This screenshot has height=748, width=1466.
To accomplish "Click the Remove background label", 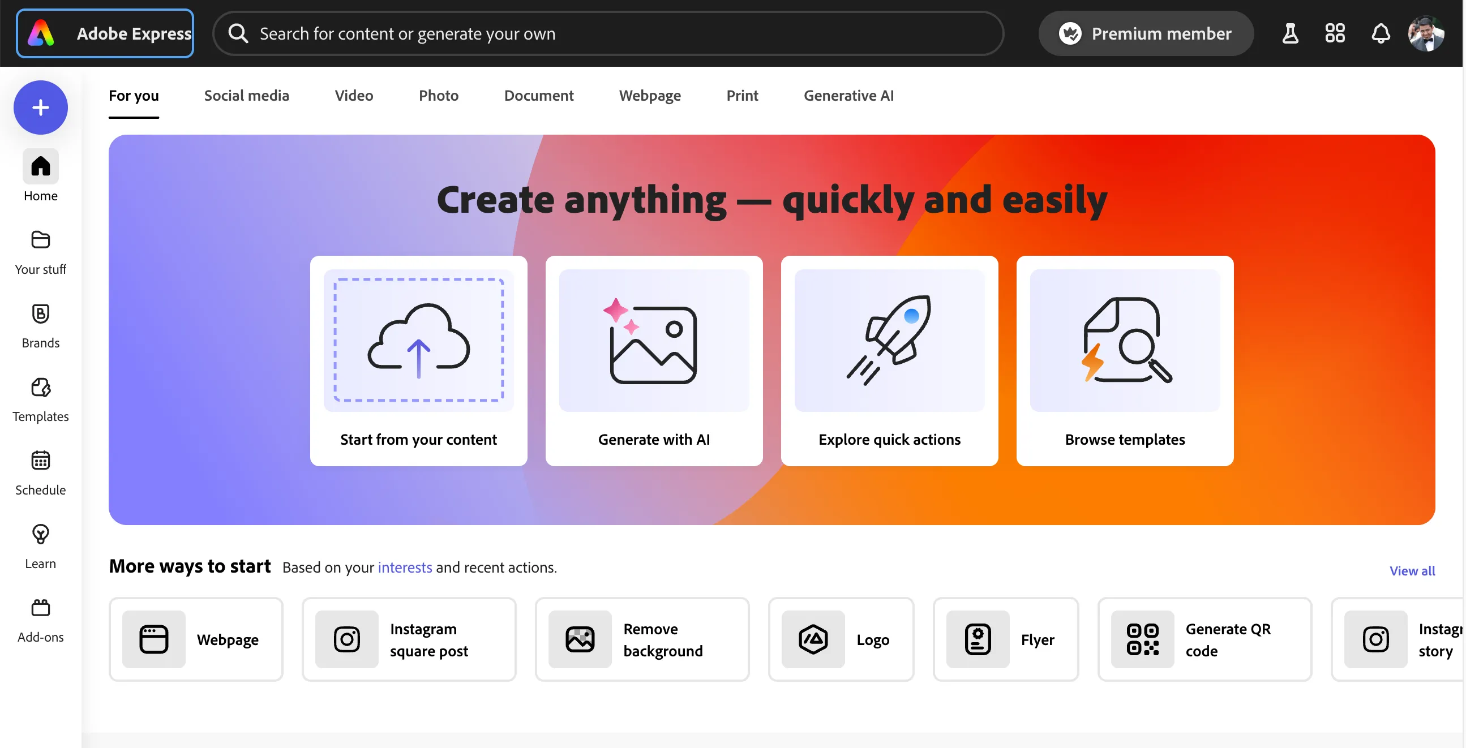I will click(663, 640).
